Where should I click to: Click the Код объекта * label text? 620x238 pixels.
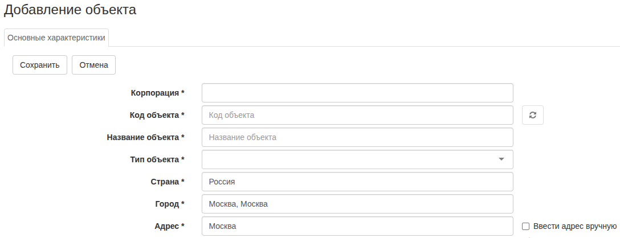(x=157, y=115)
